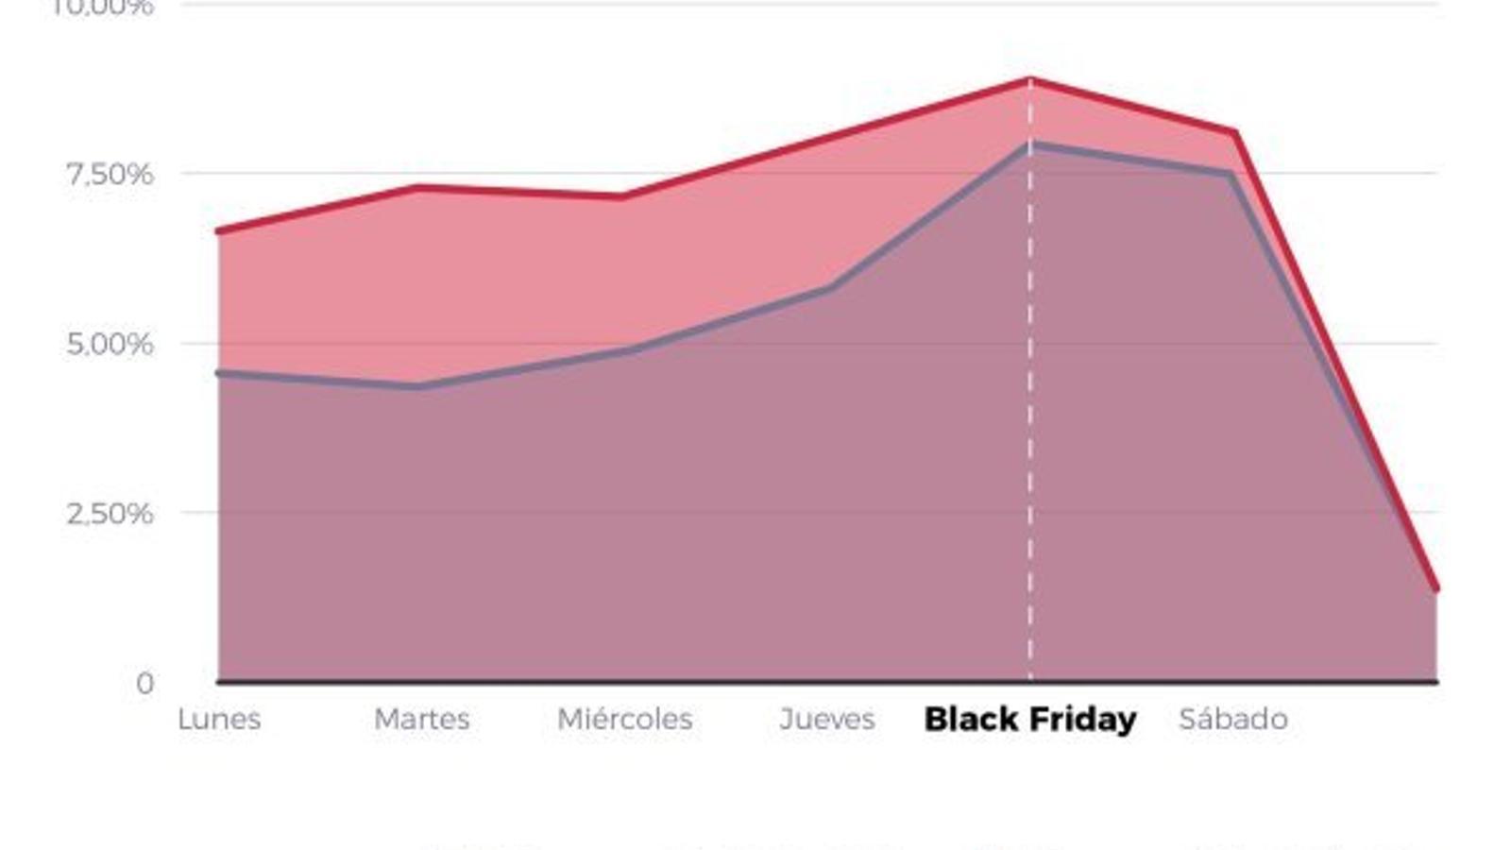Select blue line point above Jueves

coord(829,288)
